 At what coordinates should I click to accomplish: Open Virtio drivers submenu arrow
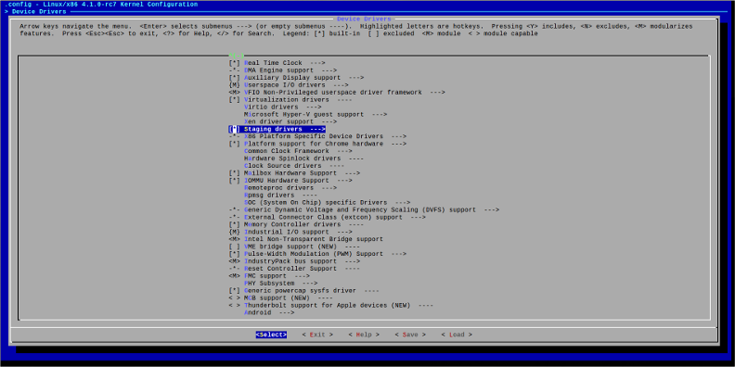pos(314,108)
